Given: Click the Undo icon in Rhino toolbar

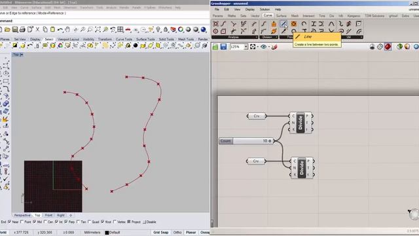Looking at the screenshot, I should pyautogui.click(x=60, y=29).
